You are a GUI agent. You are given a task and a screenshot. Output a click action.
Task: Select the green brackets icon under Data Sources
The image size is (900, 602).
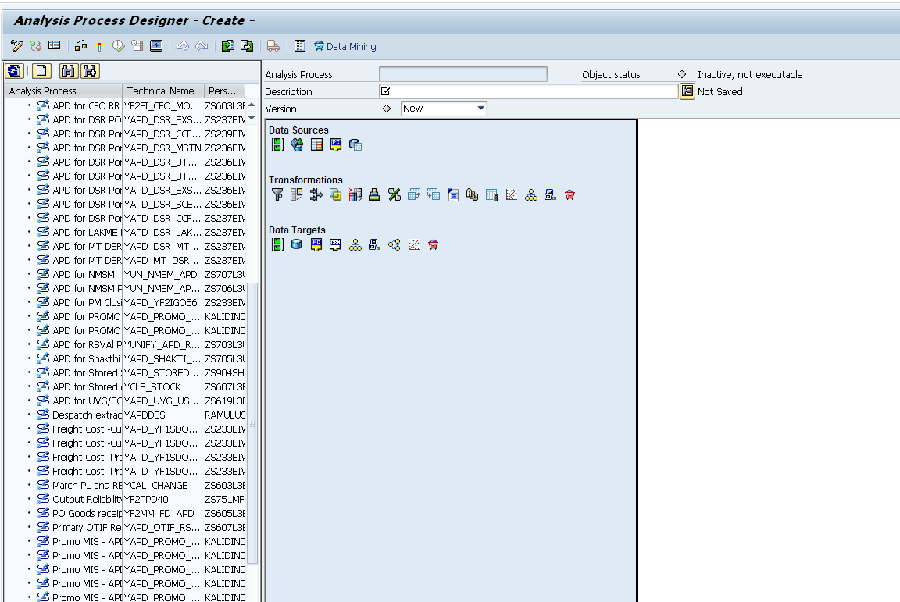tap(277, 144)
